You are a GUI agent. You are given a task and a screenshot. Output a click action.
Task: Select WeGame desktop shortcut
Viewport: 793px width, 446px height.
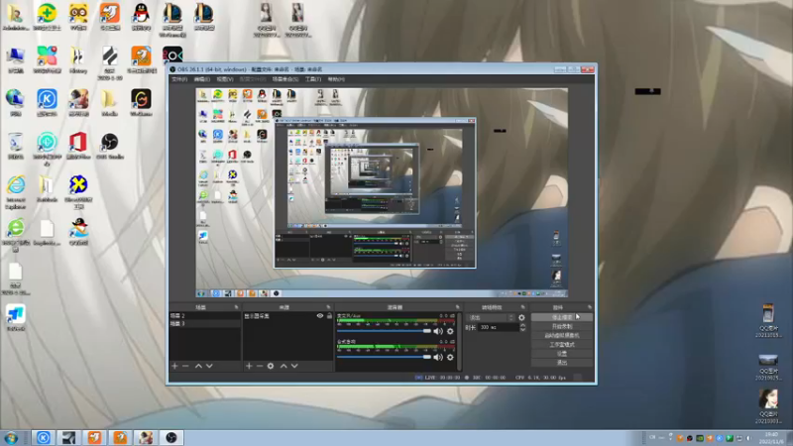141,103
